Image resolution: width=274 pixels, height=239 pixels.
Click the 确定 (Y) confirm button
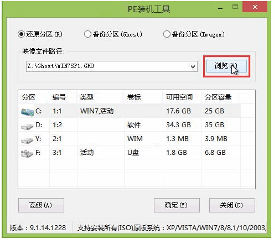point(177,205)
